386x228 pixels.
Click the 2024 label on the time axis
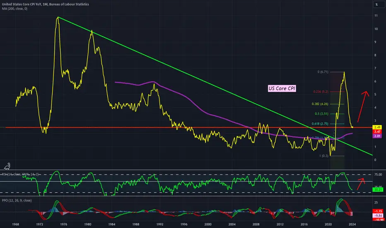point(352,224)
